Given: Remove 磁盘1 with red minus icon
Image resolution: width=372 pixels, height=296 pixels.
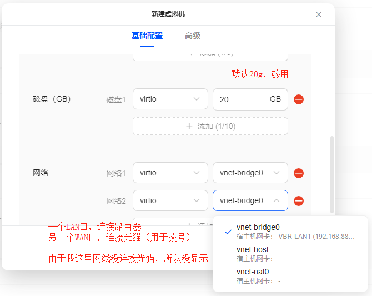Looking at the screenshot, I should point(299,99).
